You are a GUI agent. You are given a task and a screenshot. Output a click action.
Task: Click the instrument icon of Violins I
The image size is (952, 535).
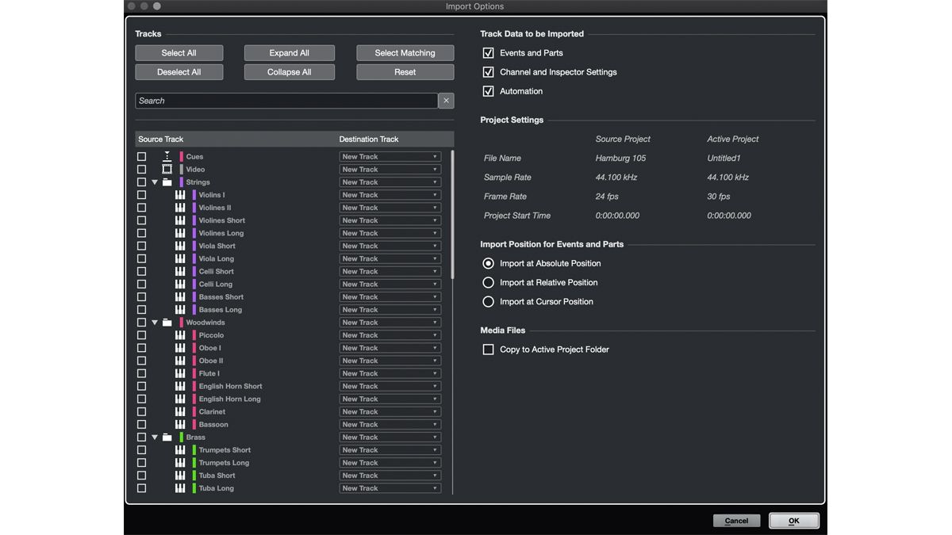(180, 195)
